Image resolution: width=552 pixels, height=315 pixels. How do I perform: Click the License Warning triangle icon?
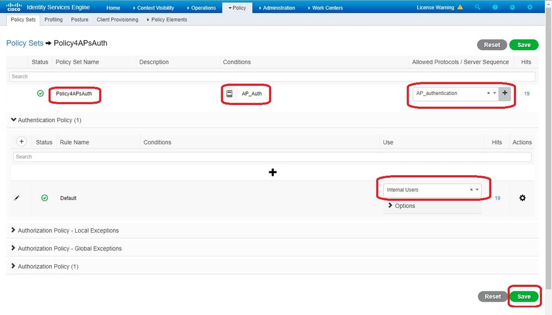coord(460,7)
